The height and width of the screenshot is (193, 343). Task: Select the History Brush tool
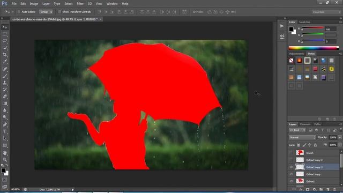click(5, 90)
